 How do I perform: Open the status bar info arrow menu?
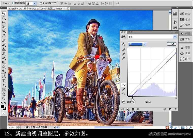[54, 127]
